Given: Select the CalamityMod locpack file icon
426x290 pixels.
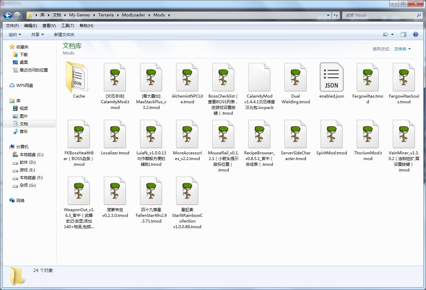Looking at the screenshot, I should click(x=259, y=77).
